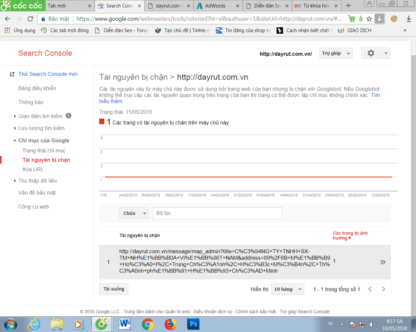This screenshot has height=332, width=416.
Task: Open Công cụ web in sidebar
Action: [34, 207]
